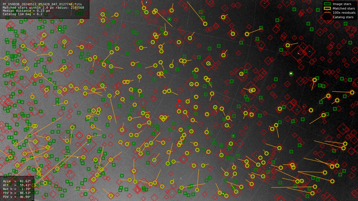
Task: Click the orange 100x residuals legend line
Action: pyautogui.click(x=327, y=13)
